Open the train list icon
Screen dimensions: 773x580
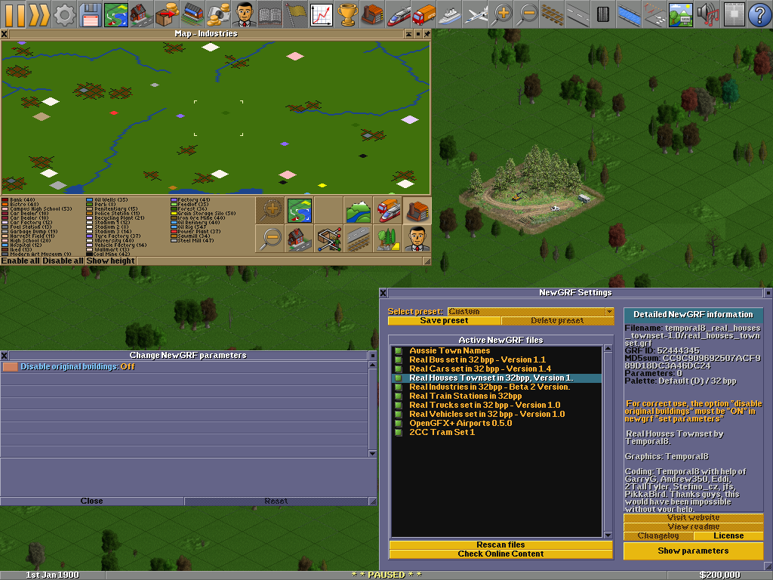[398, 14]
